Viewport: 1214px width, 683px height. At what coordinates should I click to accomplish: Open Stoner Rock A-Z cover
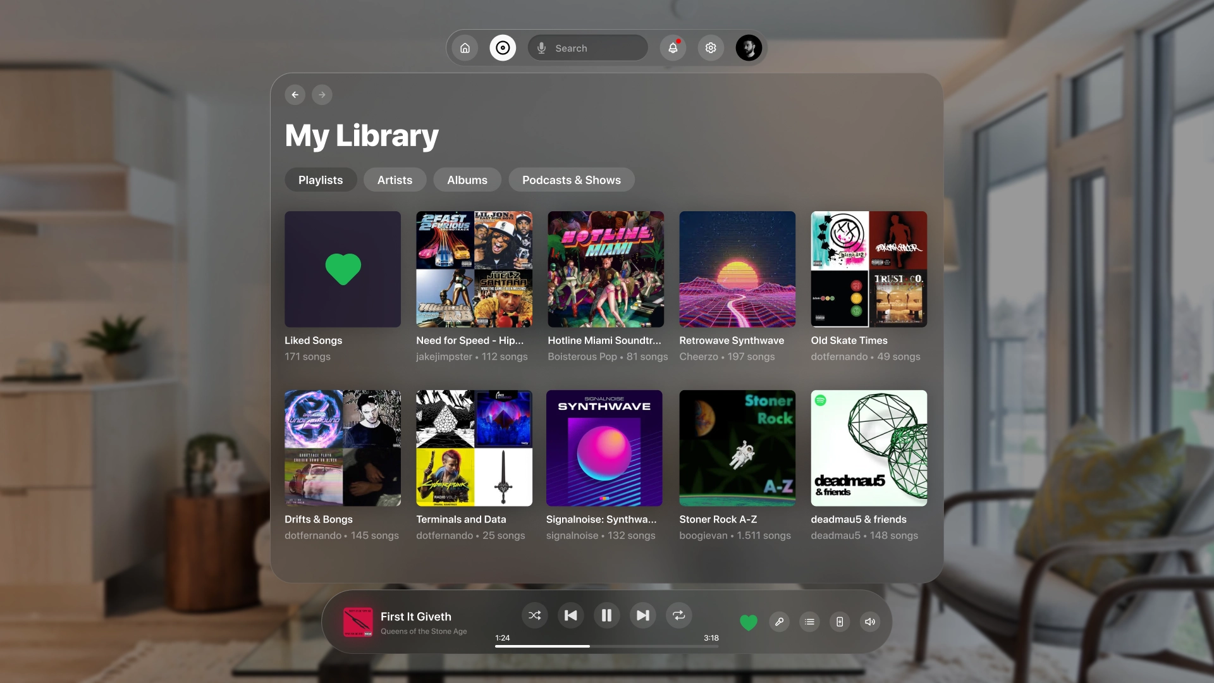pos(737,448)
